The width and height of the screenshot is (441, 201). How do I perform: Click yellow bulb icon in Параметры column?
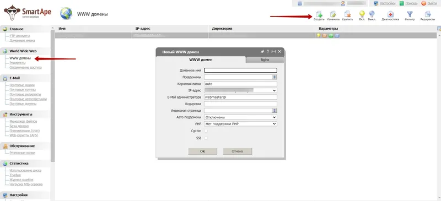coord(319,36)
